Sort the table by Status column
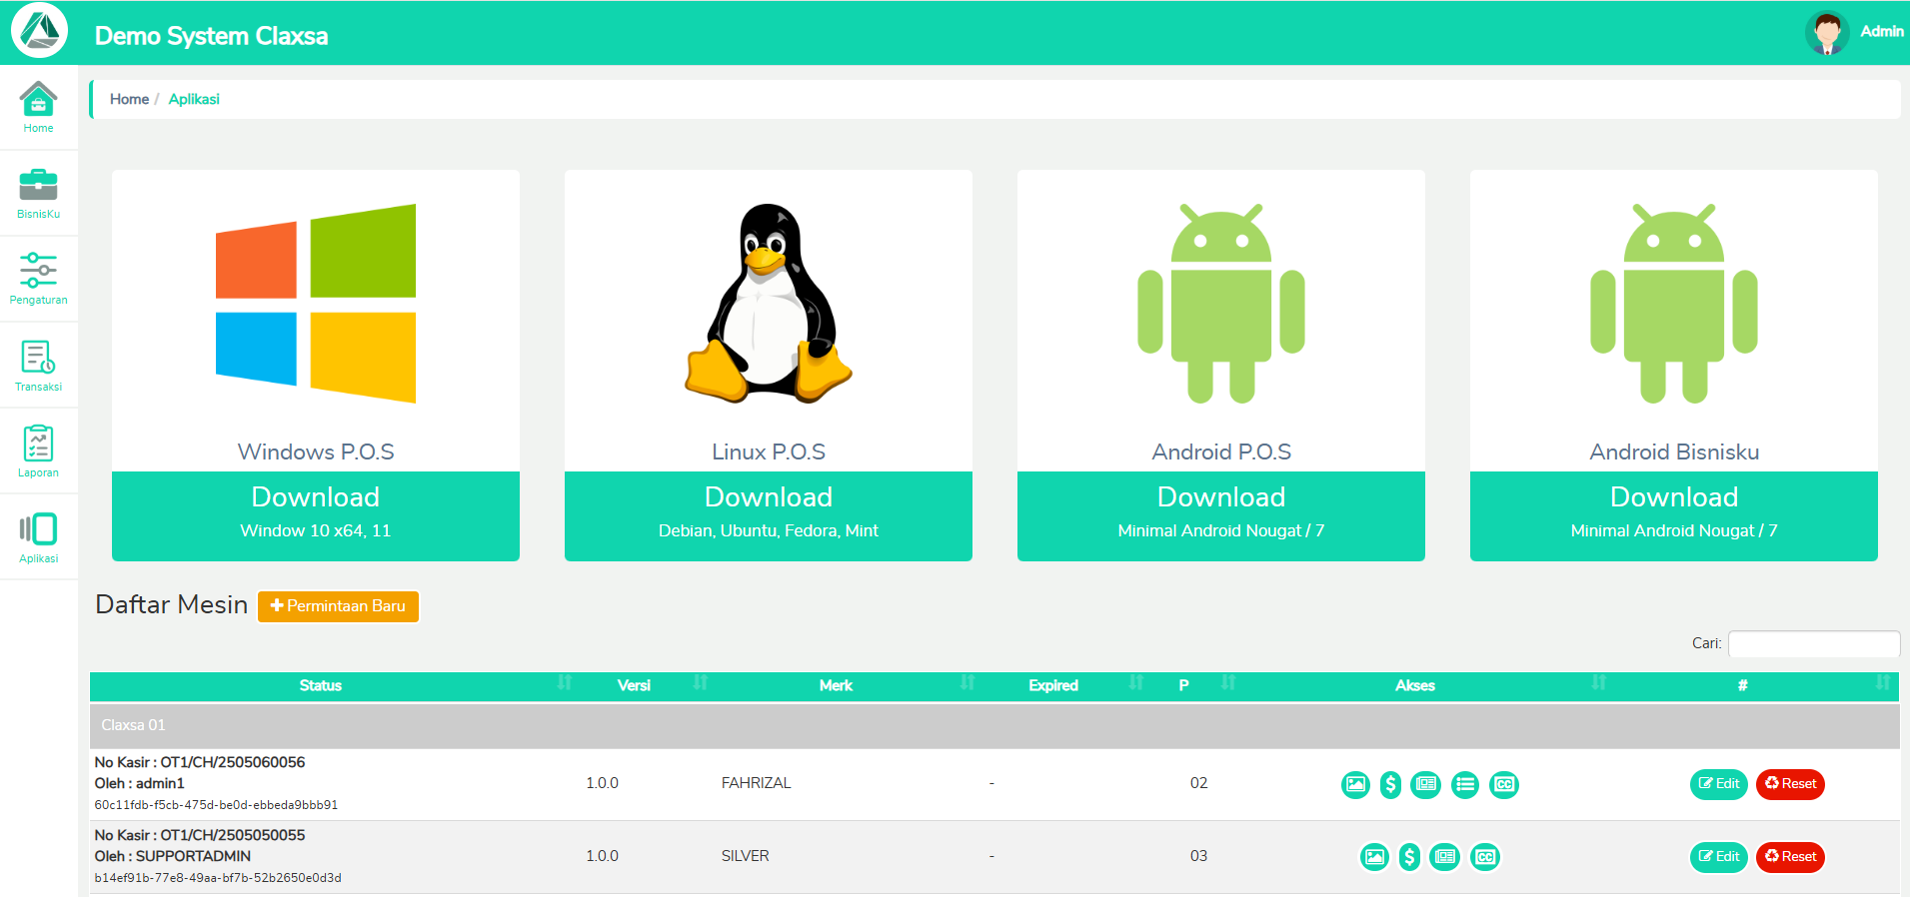Screen dimensions: 1910x897 pyautogui.click(x=334, y=685)
